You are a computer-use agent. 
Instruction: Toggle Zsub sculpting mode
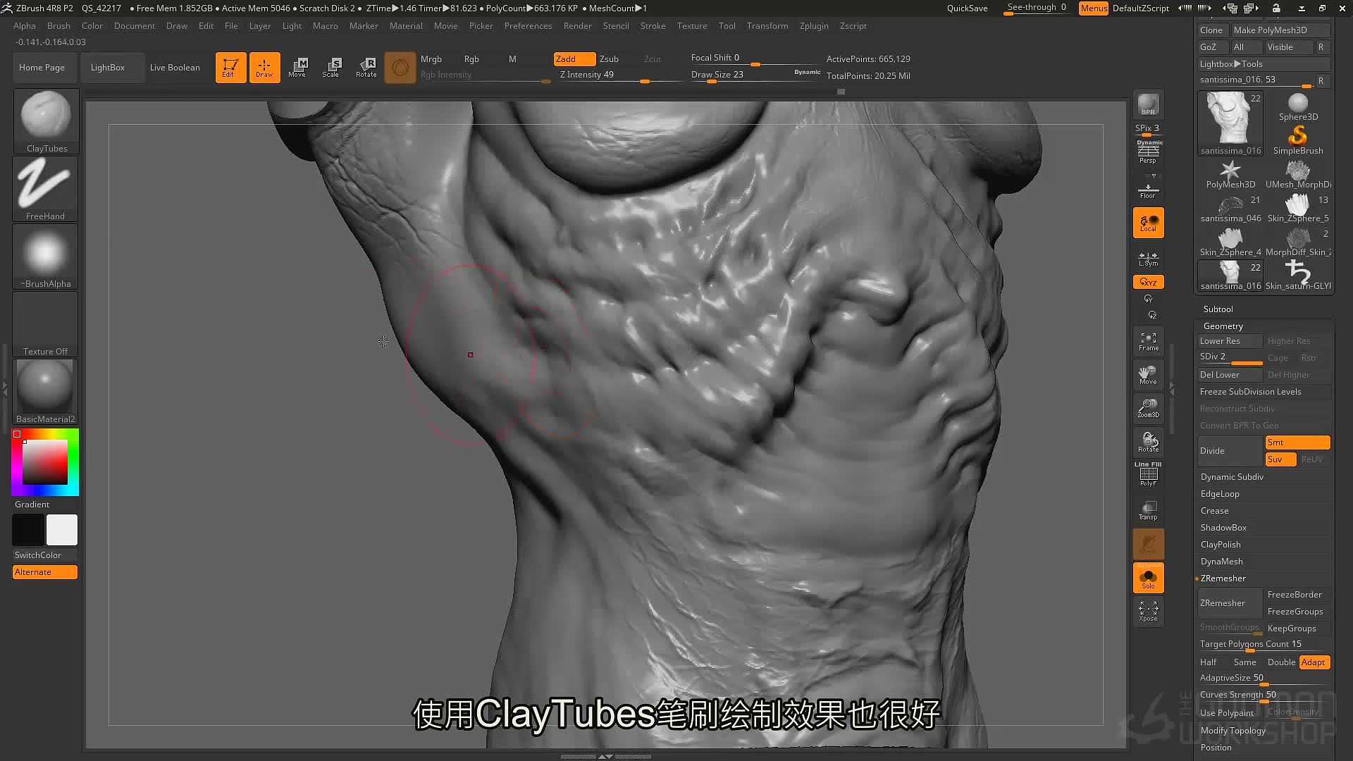[610, 59]
